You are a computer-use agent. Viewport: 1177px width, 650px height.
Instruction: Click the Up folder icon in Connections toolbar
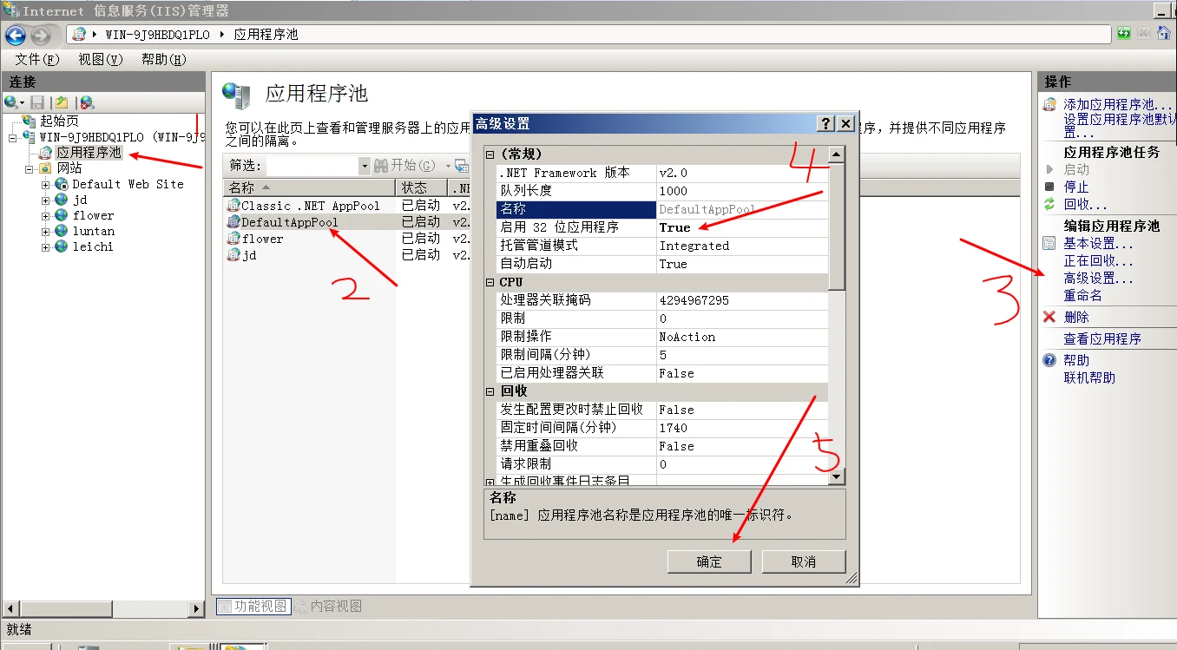62,102
